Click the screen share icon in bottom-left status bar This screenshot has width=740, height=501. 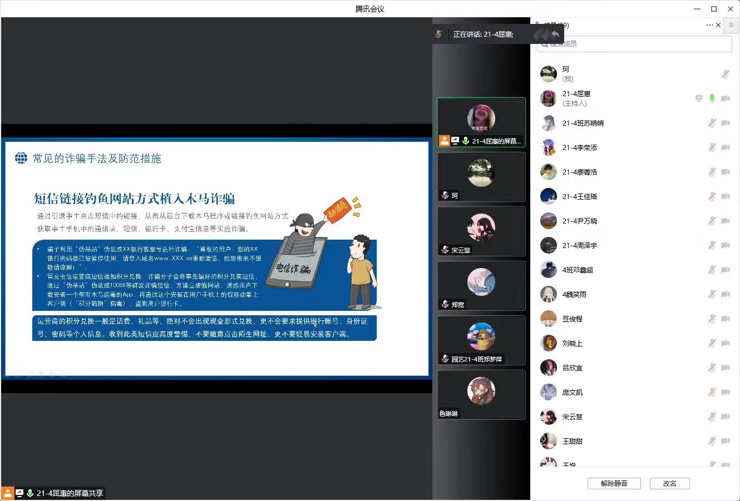19,493
